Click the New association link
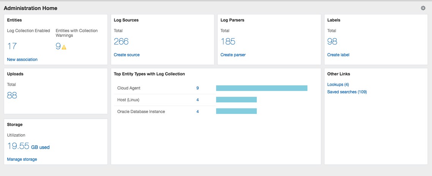 (22, 60)
